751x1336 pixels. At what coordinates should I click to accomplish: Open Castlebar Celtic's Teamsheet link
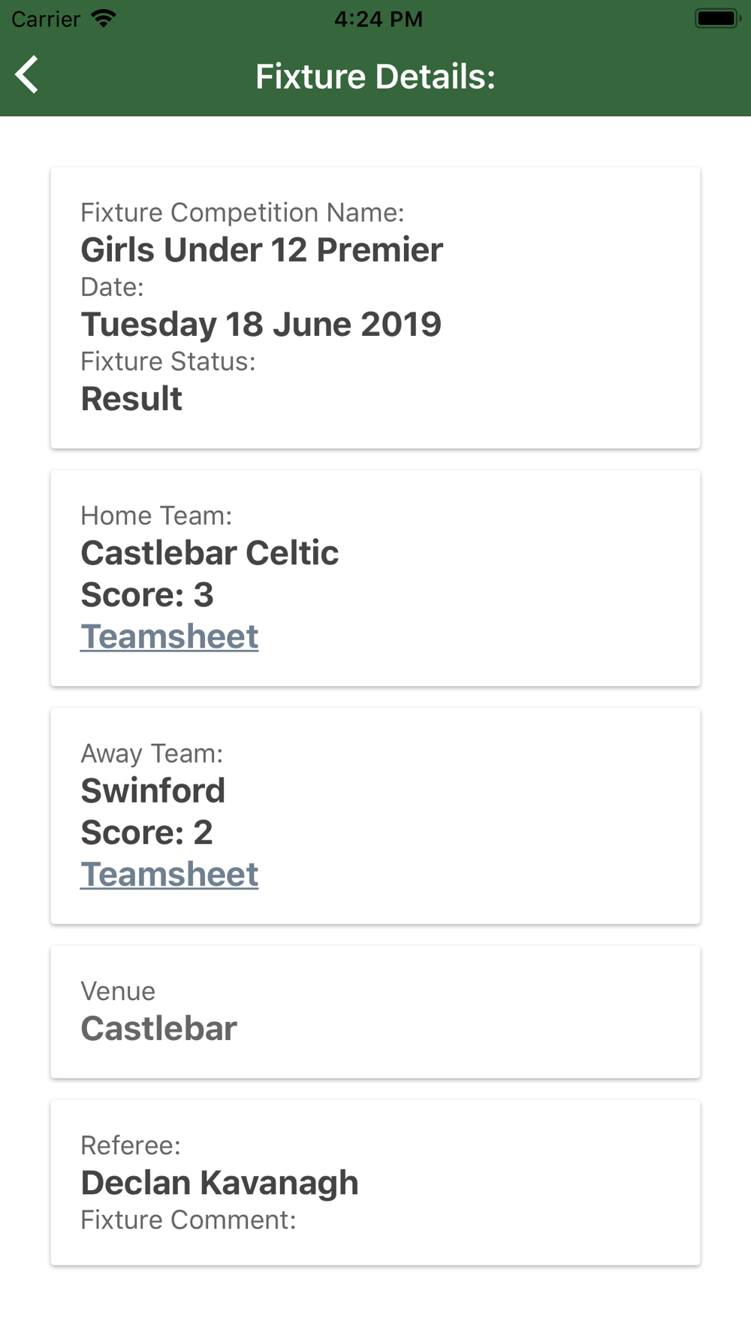(170, 636)
